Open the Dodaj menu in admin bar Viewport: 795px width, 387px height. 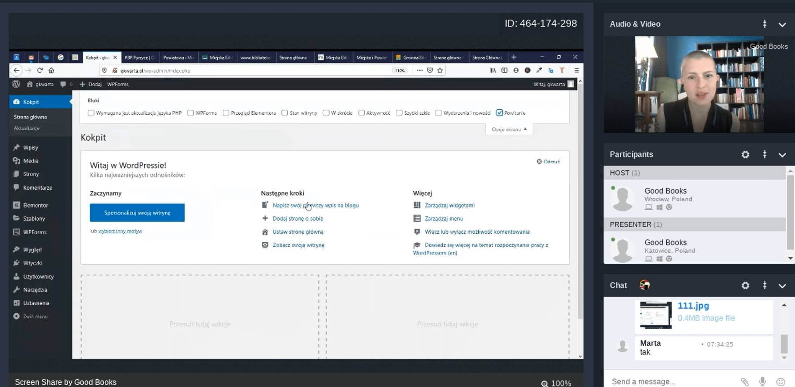pyautogui.click(x=91, y=84)
